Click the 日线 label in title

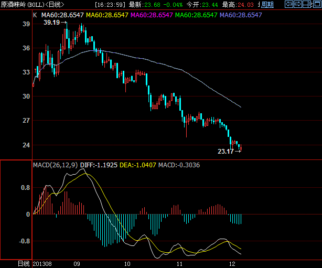coord(55,5)
